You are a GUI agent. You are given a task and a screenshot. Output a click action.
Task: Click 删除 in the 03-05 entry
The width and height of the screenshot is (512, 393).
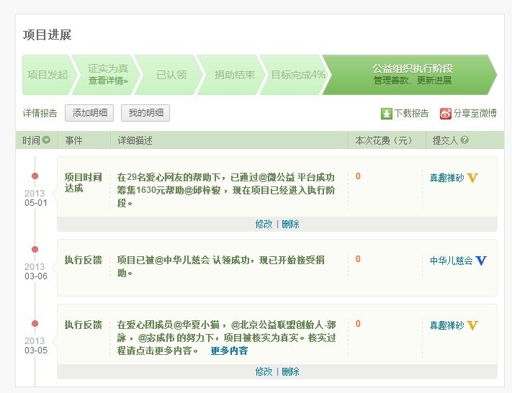click(290, 371)
